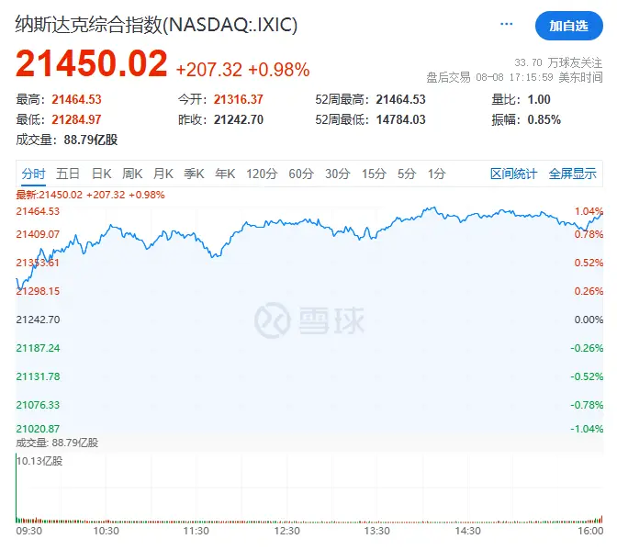617x550 pixels.
Task: Select the 年K yearly tab
Action: pos(225,174)
